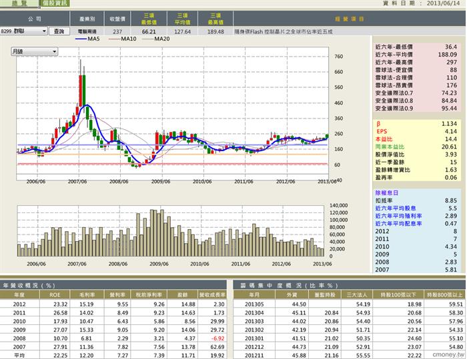The width and height of the screenshot is (467, 359).
Task: Click the 除權息日 link label
Action: 386,192
